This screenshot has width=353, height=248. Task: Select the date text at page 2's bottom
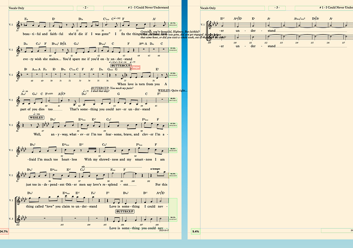164,230
